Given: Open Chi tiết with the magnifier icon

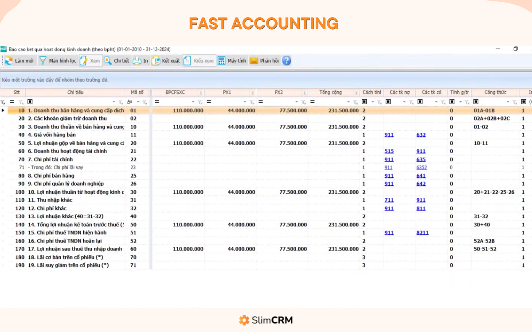Looking at the screenshot, I should click(117, 61).
